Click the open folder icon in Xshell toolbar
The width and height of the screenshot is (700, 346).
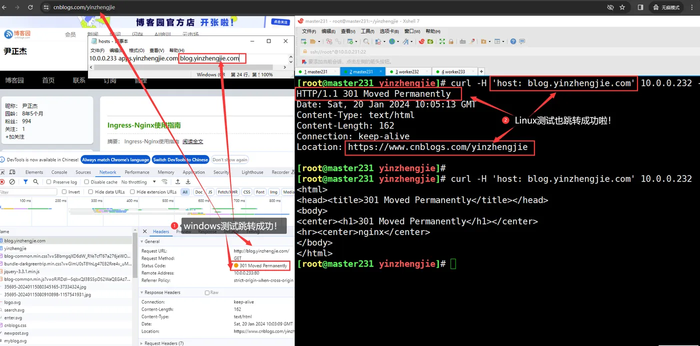[x=312, y=41]
